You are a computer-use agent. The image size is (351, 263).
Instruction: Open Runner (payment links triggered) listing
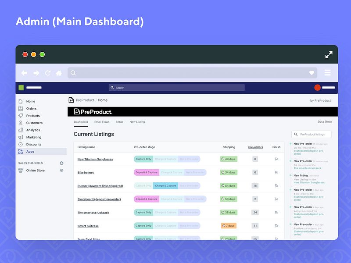pos(100,186)
